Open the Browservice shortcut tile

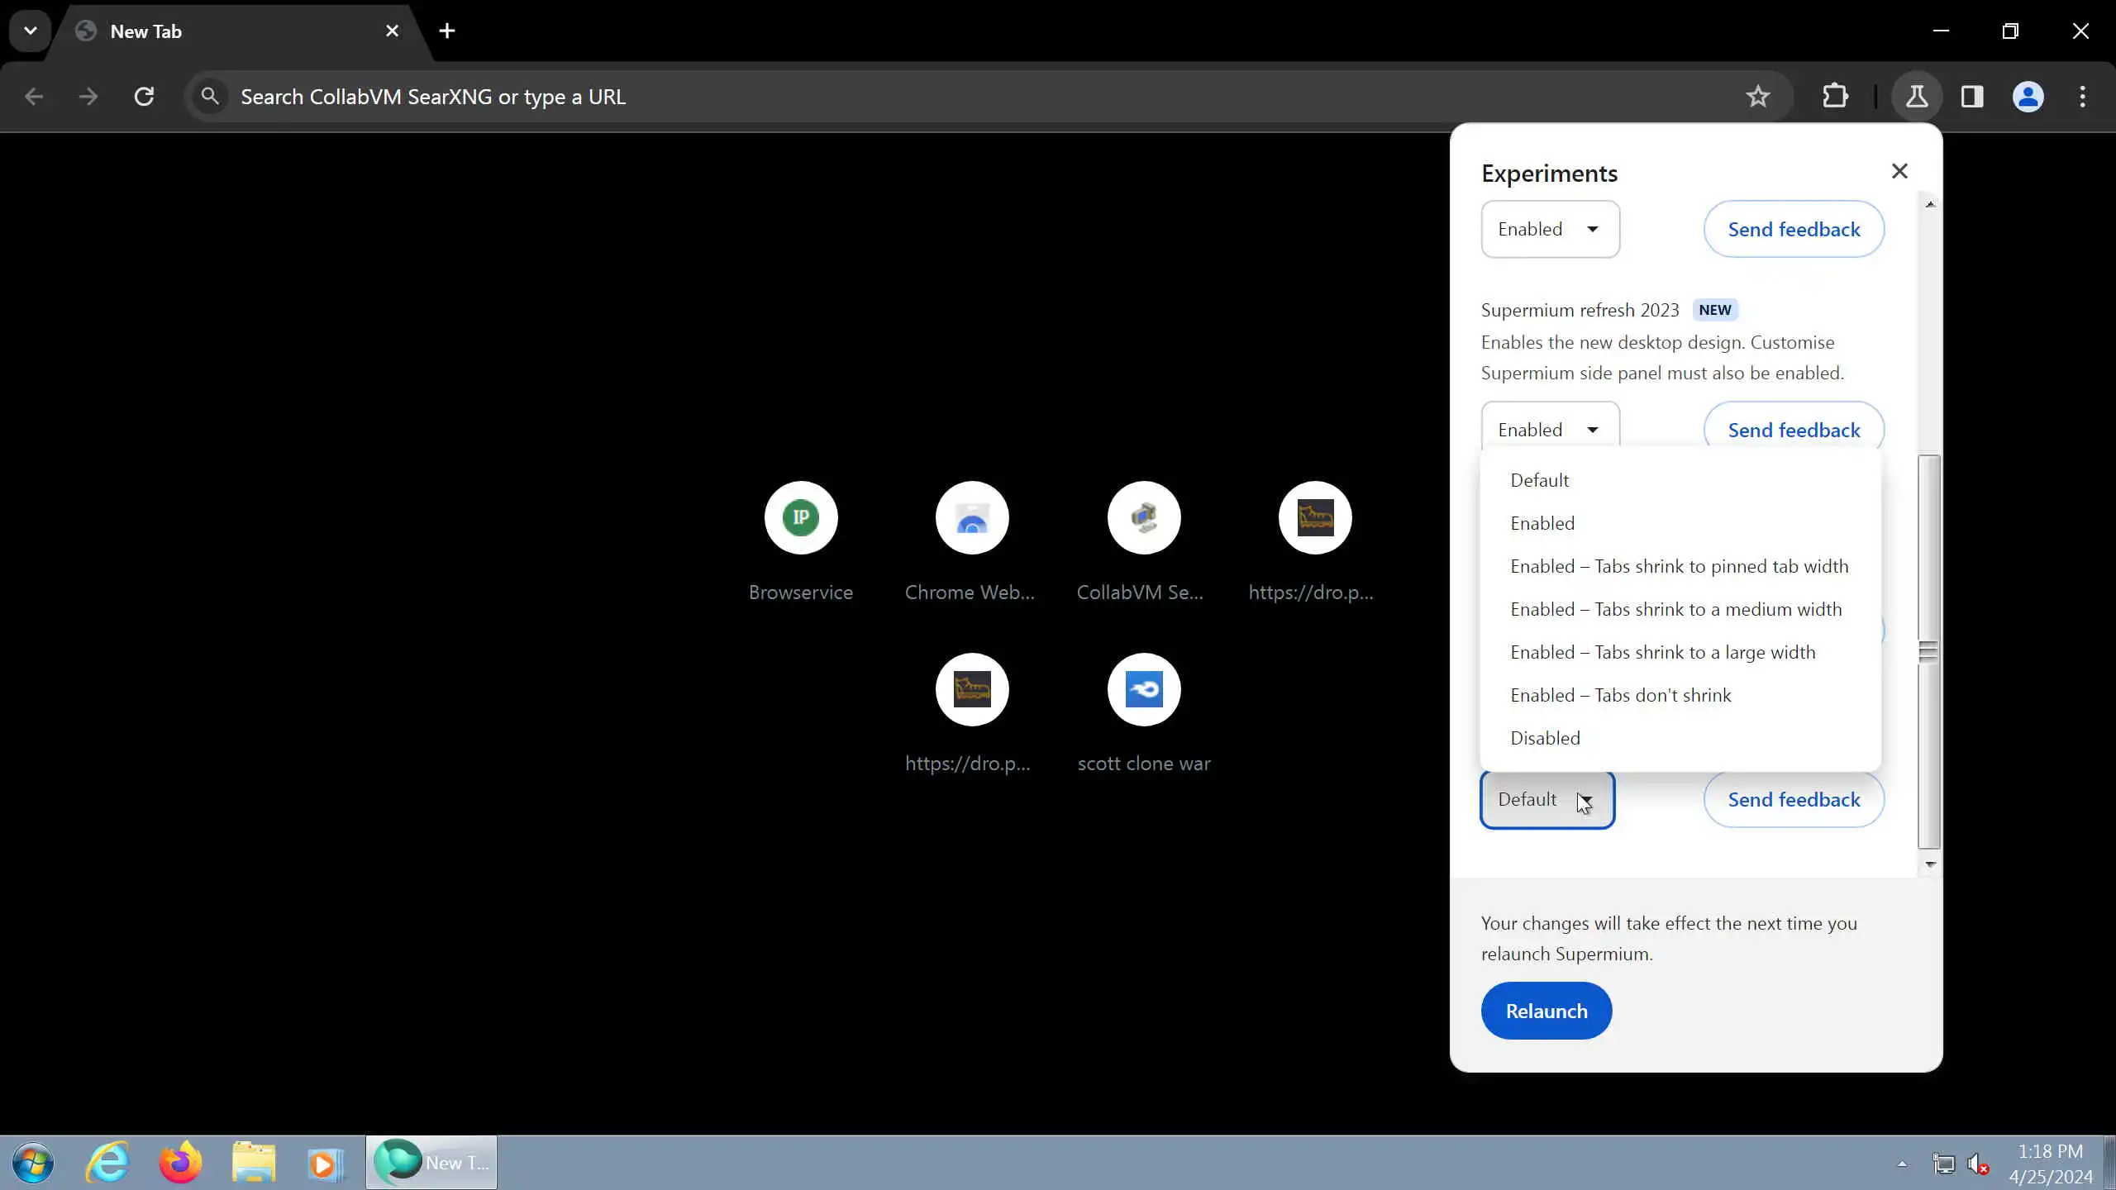coord(800,518)
